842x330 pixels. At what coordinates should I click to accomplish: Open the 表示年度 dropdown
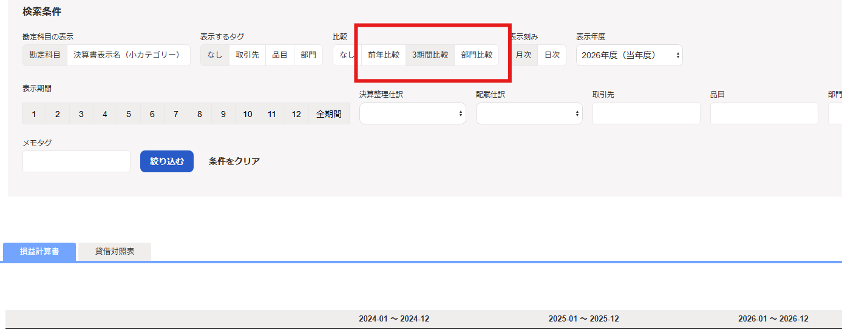[x=629, y=55]
